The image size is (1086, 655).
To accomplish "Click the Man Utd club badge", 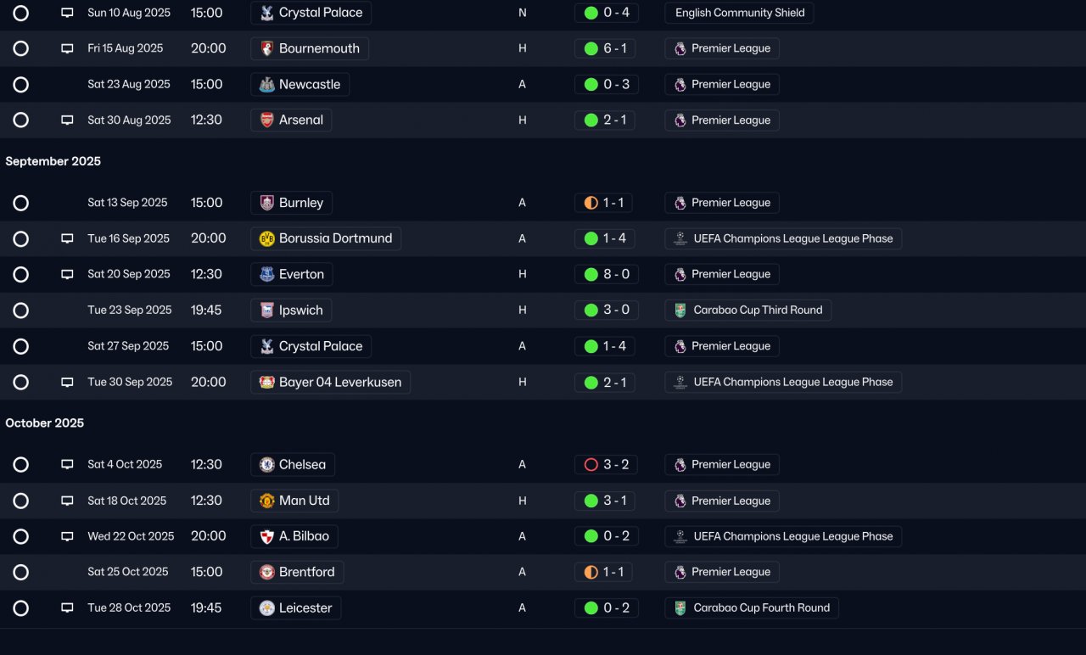I will tap(266, 501).
